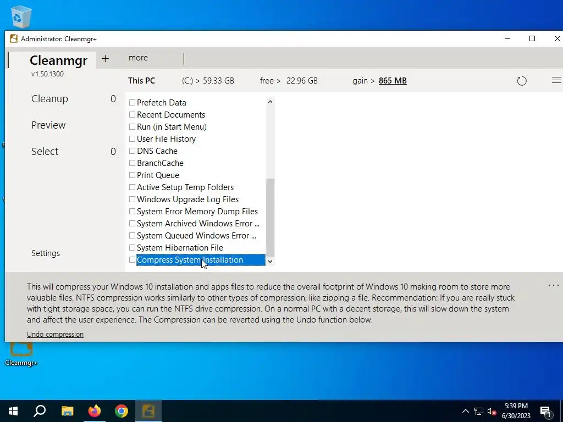This screenshot has width=563, height=422.
Task: Open the Recycle Bin on the desktop
Action: (x=21, y=16)
